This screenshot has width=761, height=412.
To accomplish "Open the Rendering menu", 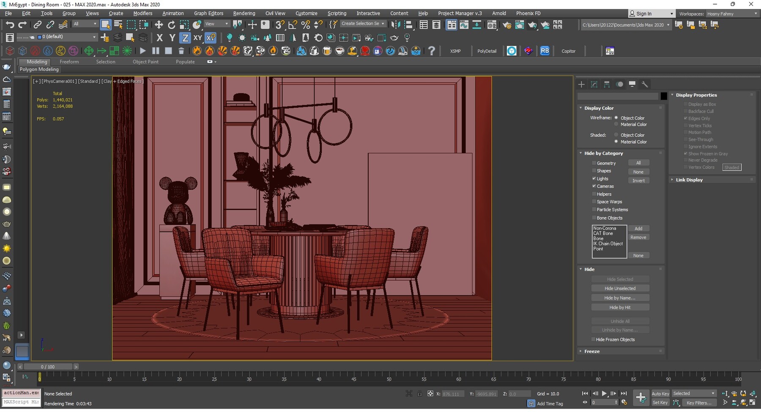I will [x=244, y=13].
